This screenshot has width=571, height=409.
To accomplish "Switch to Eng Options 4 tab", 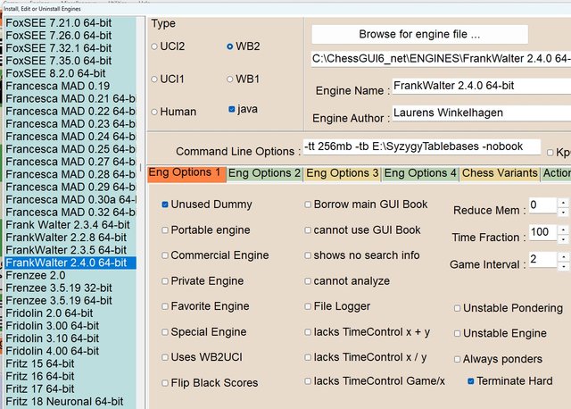I will point(420,173).
